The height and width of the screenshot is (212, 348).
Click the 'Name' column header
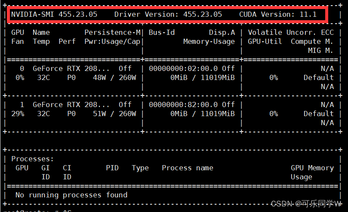click(x=41, y=33)
